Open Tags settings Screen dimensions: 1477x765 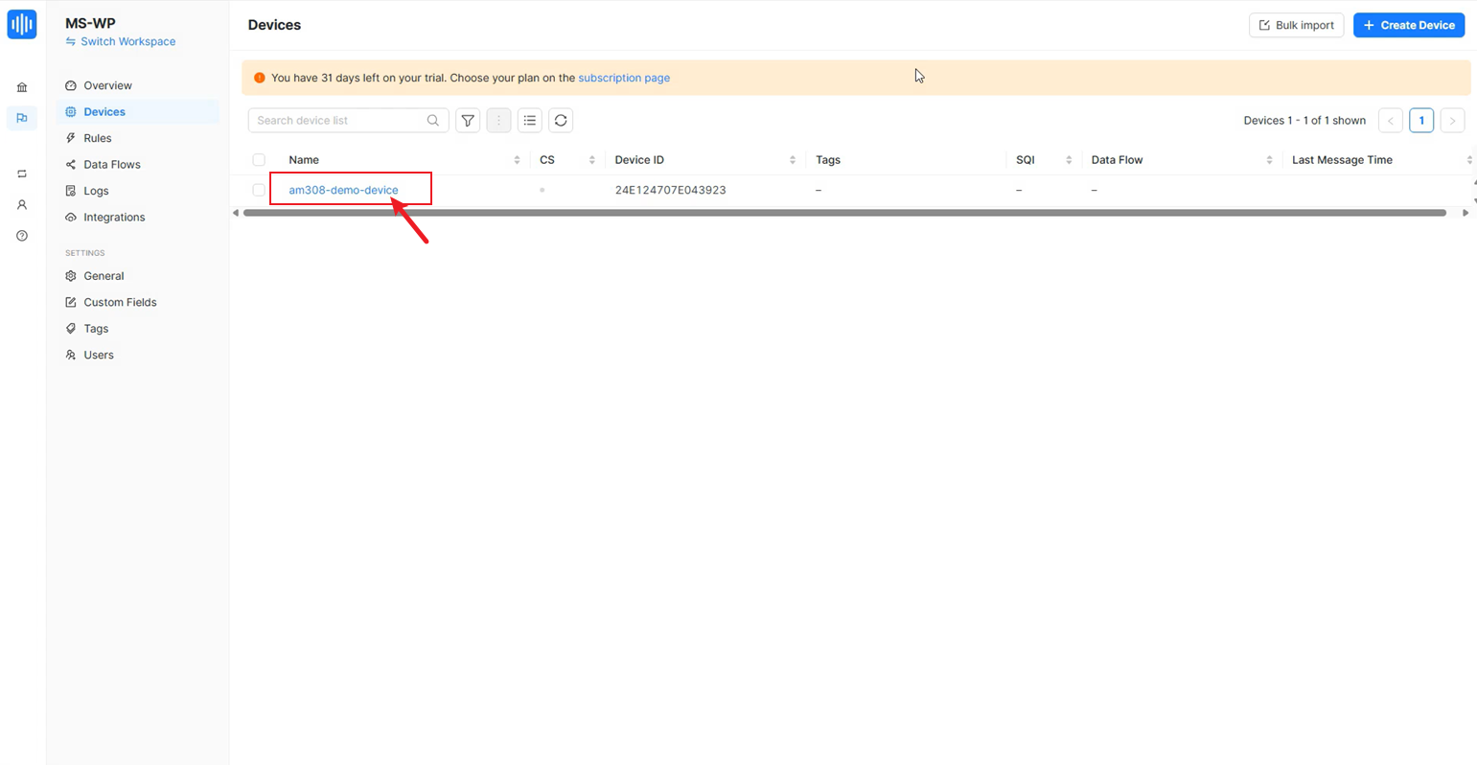[x=138, y=328]
